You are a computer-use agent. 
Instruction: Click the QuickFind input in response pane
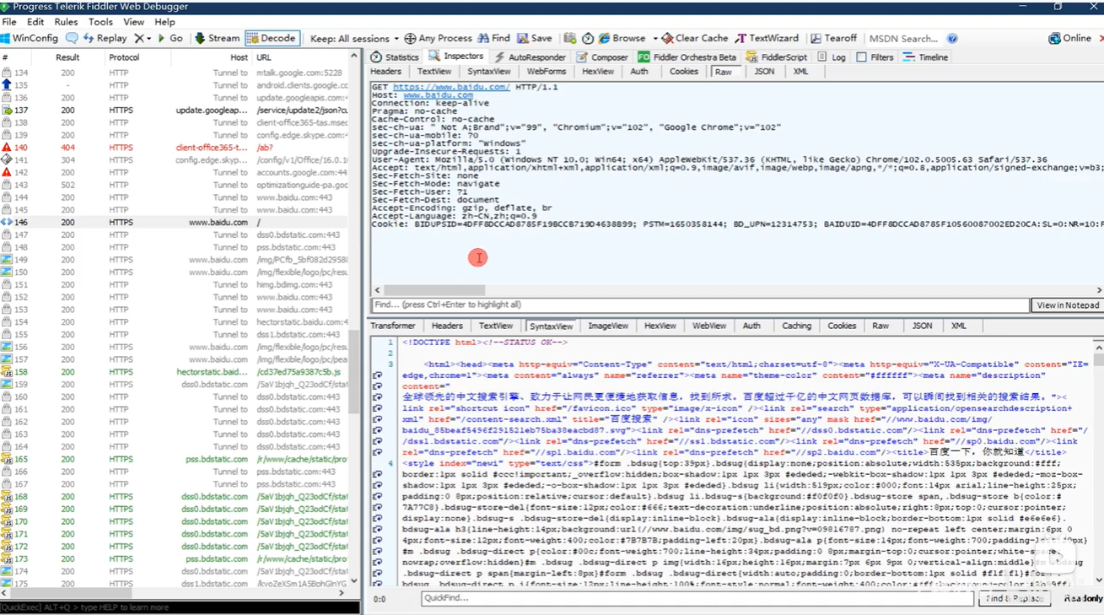point(698,598)
